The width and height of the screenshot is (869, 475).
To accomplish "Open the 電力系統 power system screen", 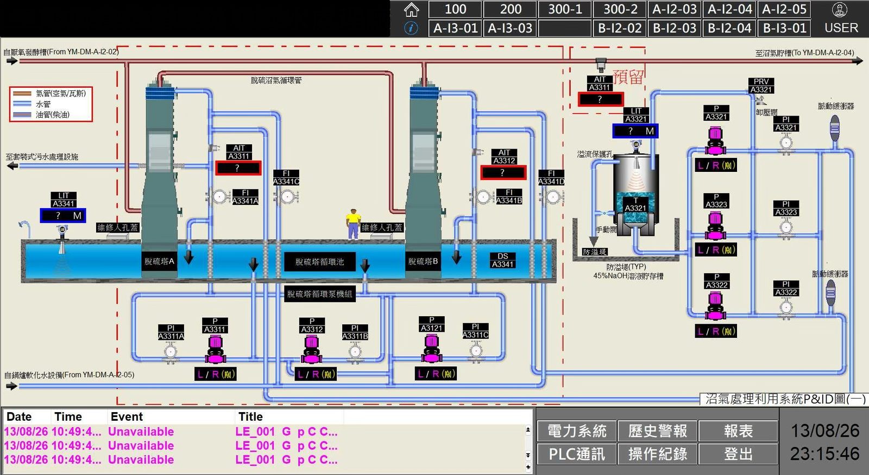I will coord(577,431).
